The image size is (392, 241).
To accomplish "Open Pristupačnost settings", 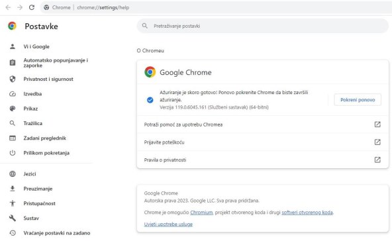I will pyautogui.click(x=39, y=203).
